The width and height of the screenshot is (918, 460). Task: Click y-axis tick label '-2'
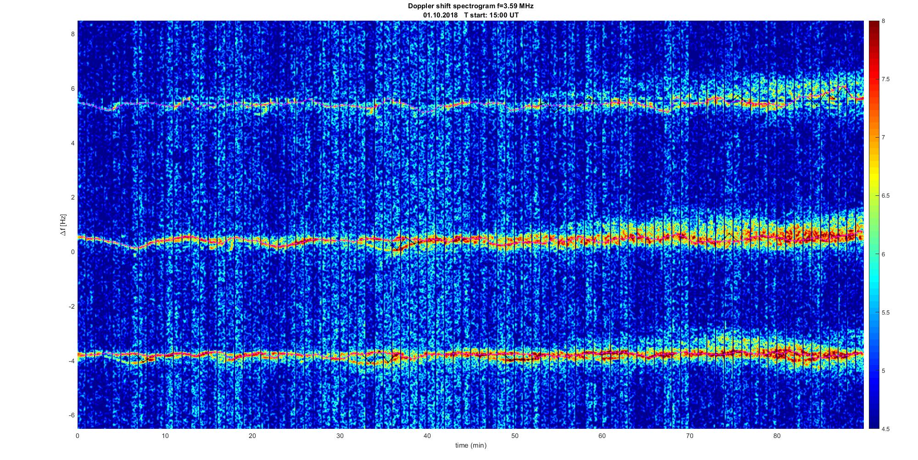[72, 306]
